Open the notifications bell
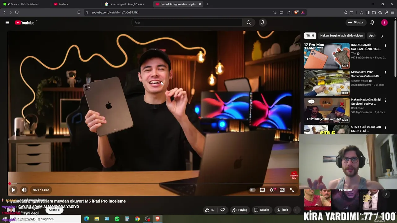Viewport: 397px width, 223px height. coord(372,22)
